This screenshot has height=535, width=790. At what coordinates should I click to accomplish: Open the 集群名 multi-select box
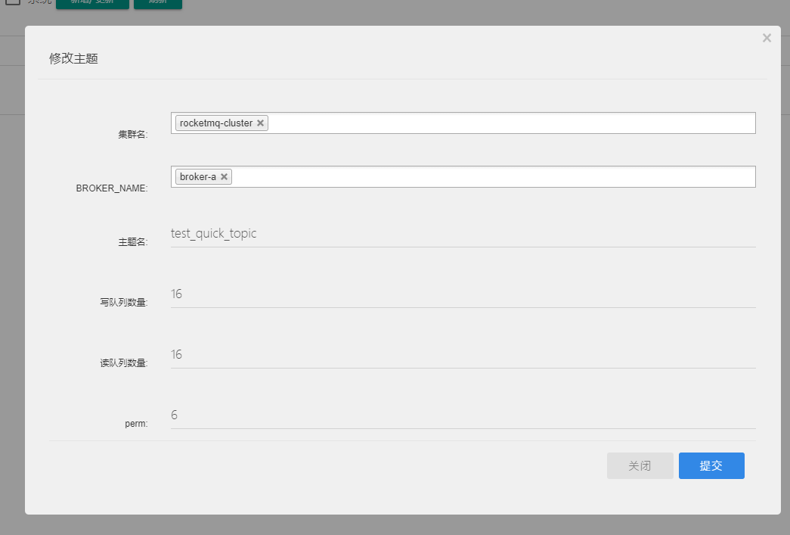(507, 123)
